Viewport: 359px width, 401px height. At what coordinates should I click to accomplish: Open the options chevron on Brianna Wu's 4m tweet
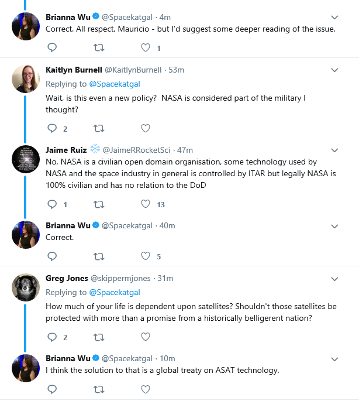[334, 18]
